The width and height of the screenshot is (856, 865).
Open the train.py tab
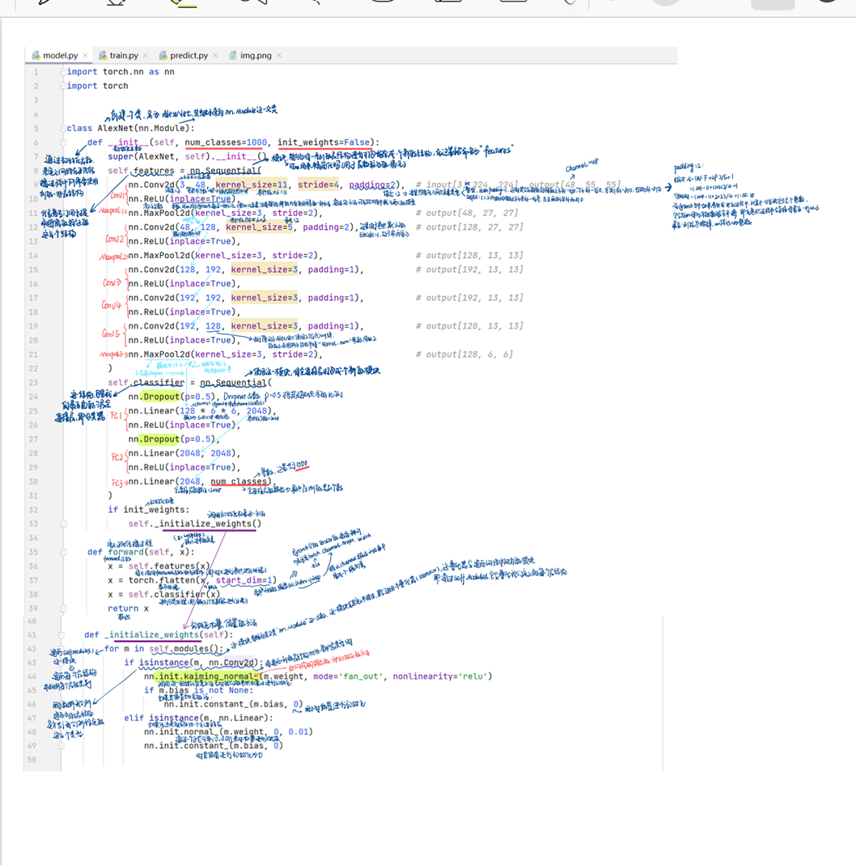coord(124,55)
